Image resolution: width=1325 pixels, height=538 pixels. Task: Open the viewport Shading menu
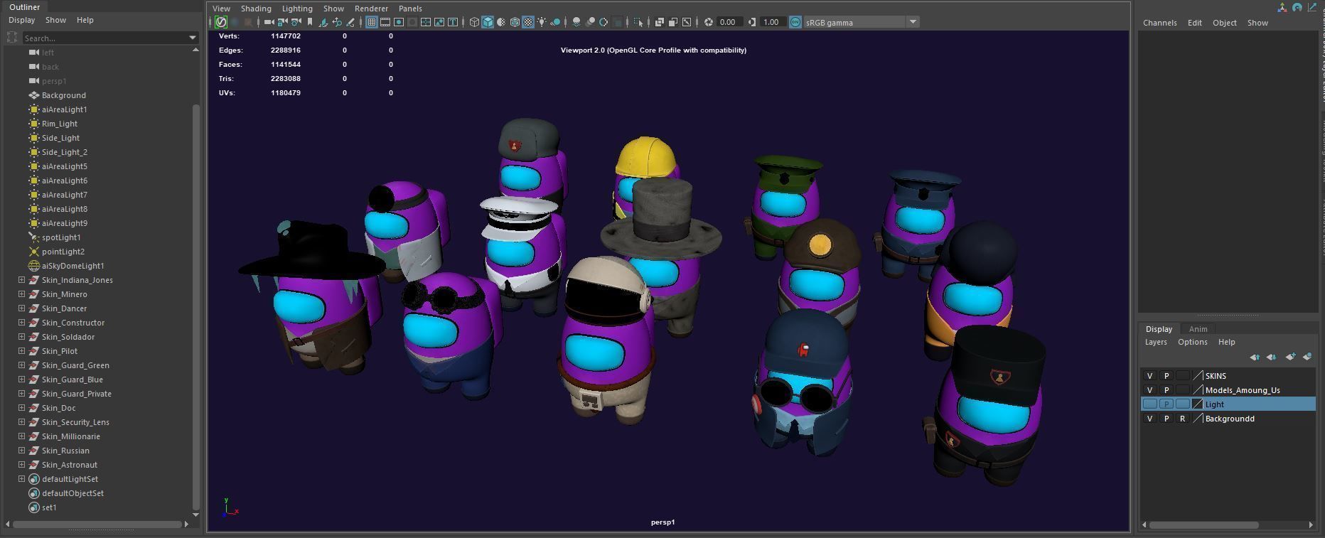[256, 9]
